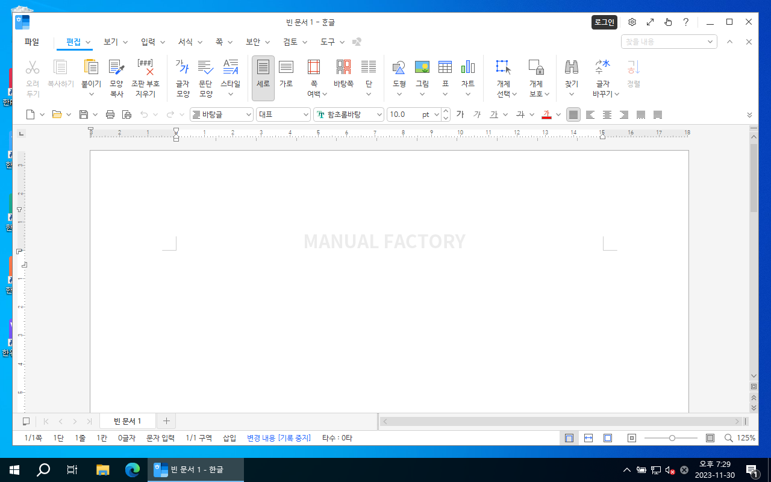Click the font size stepper up arrow

pos(446,111)
